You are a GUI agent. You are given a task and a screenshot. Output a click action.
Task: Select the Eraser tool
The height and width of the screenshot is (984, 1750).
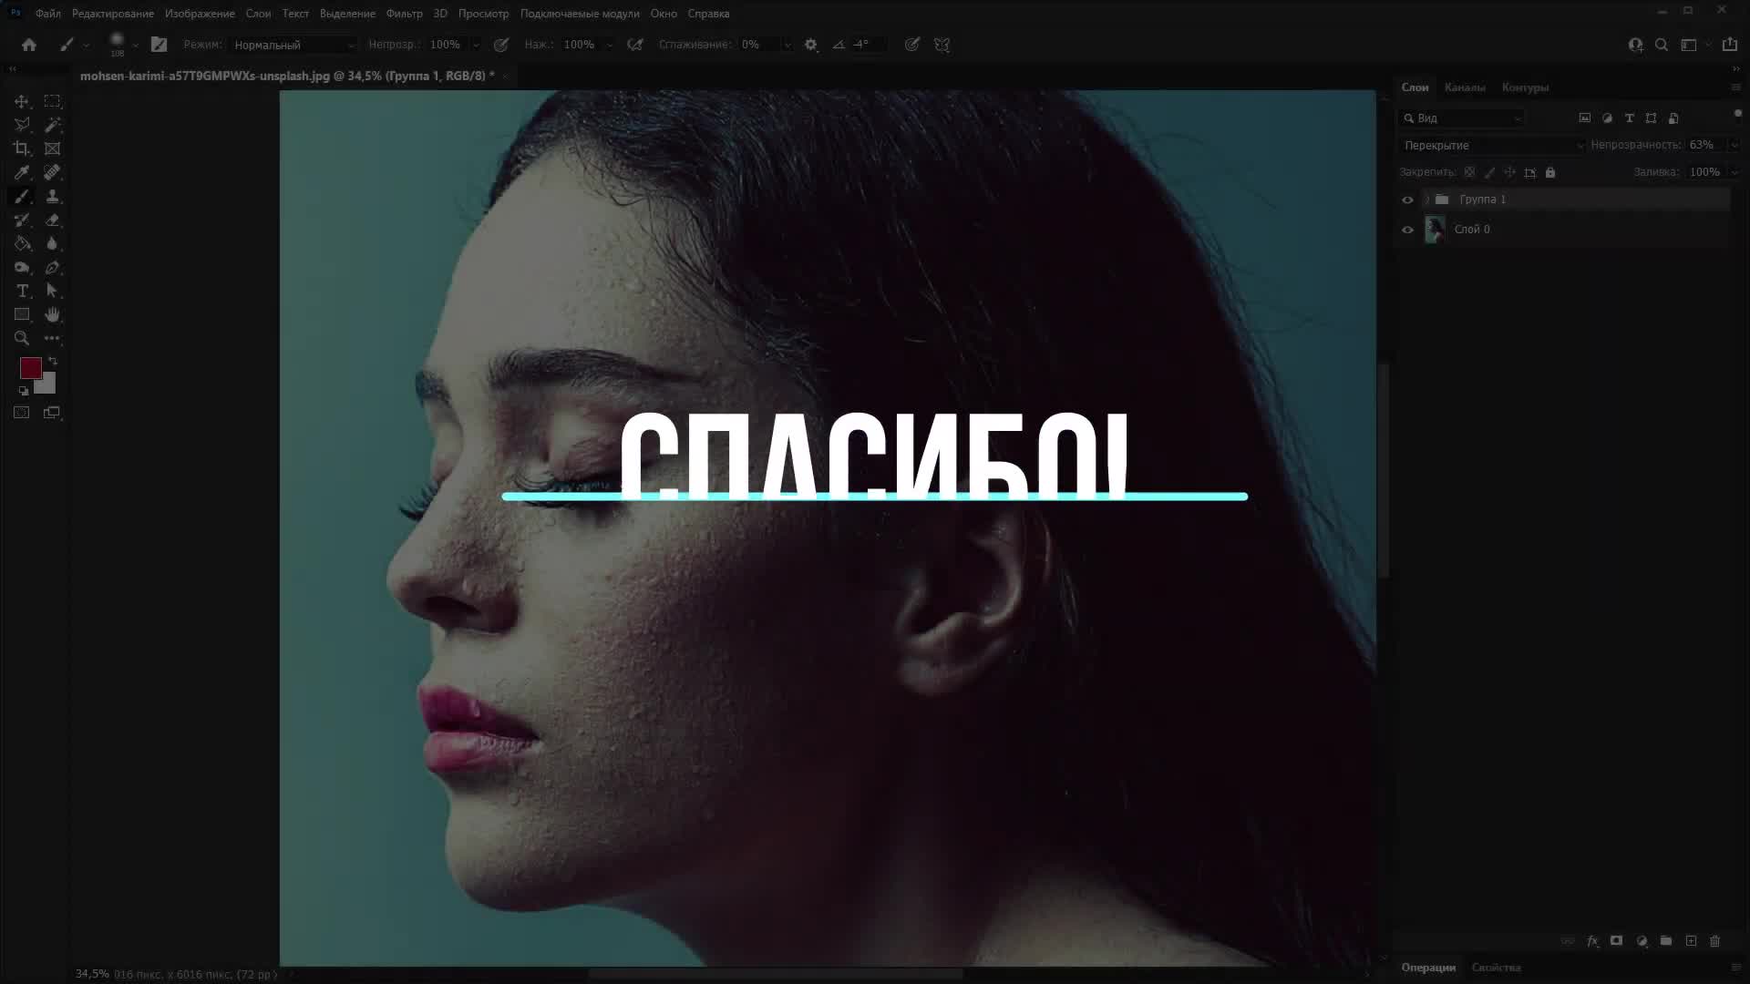point(52,220)
